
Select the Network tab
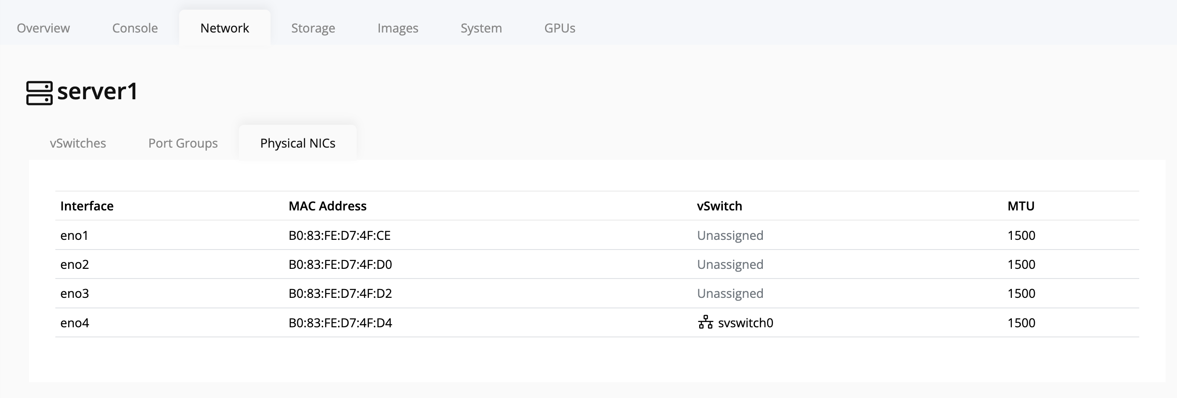(x=224, y=28)
